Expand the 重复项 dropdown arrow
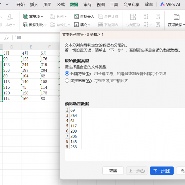 [x=42, y=17]
